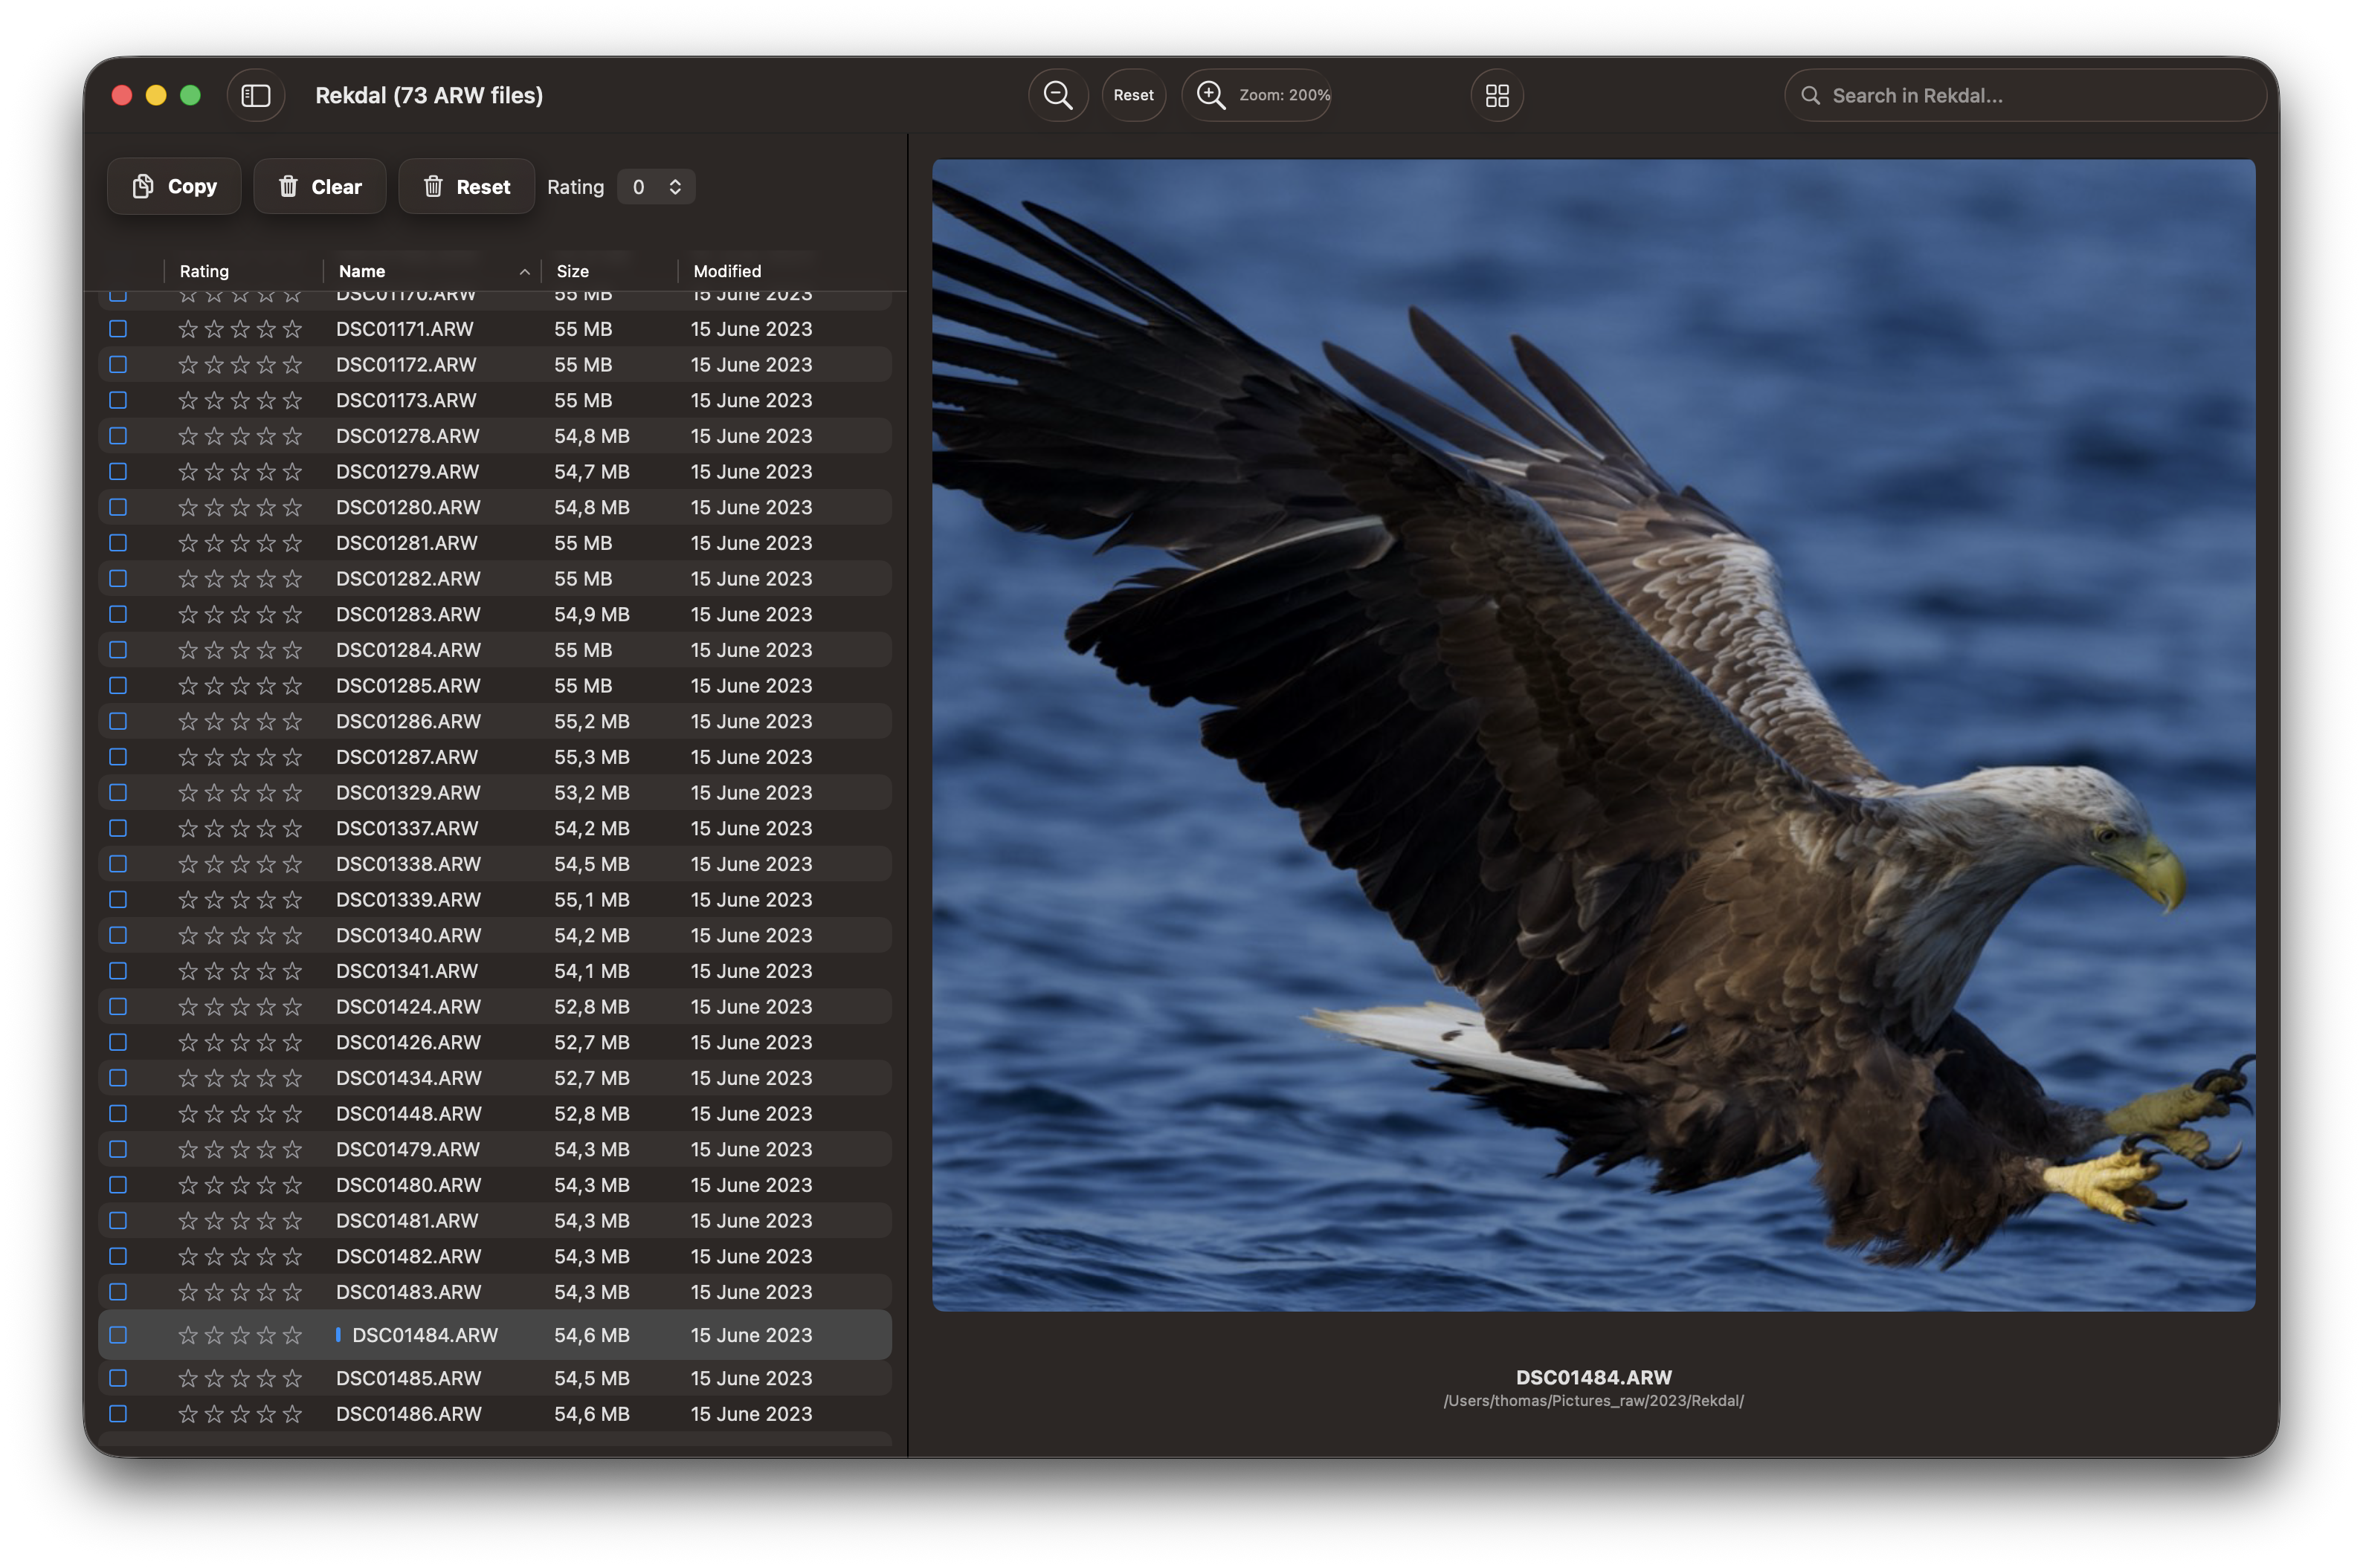Toggle Name column sort arrow

[x=524, y=272]
